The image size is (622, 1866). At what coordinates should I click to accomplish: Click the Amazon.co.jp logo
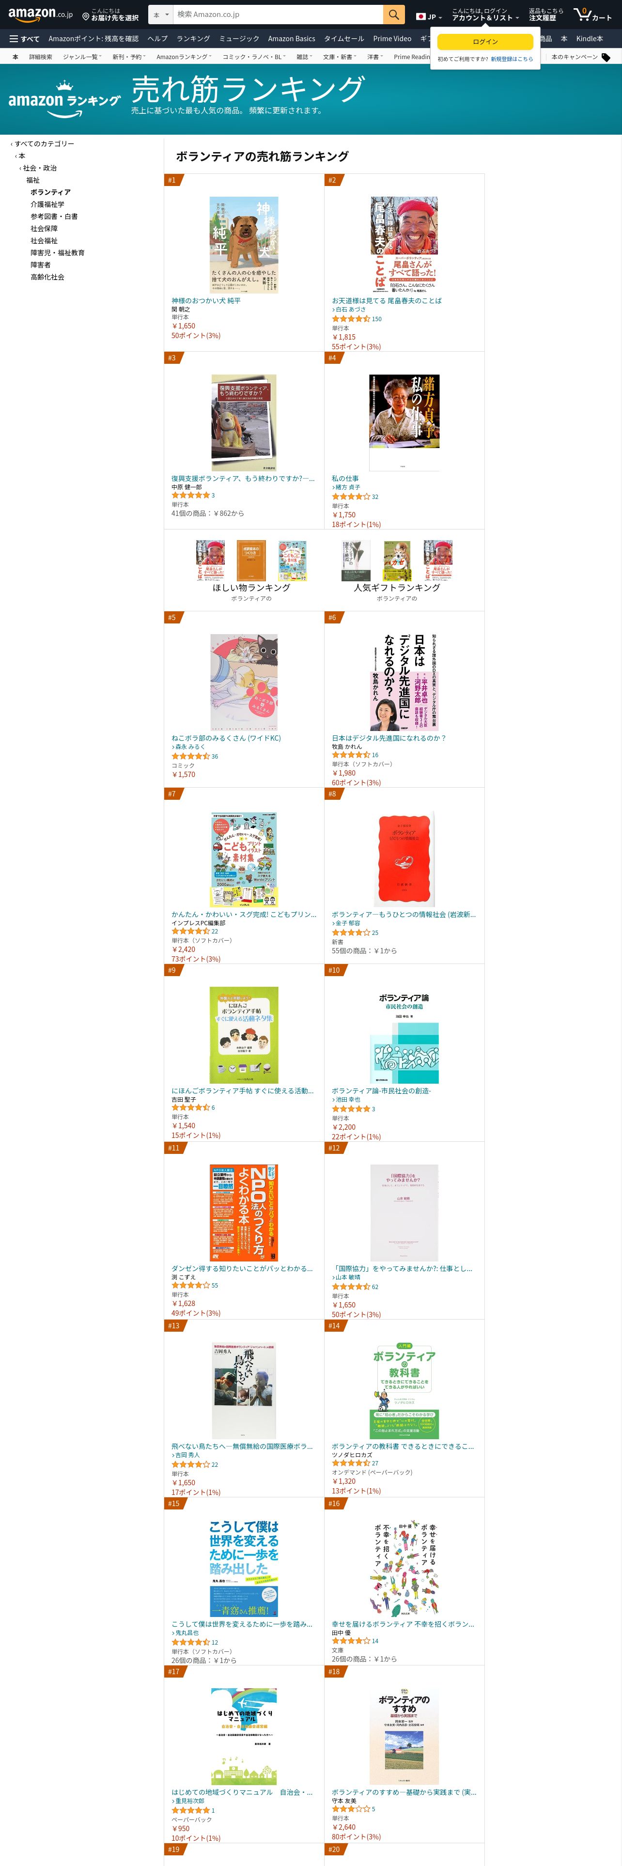pos(41,15)
